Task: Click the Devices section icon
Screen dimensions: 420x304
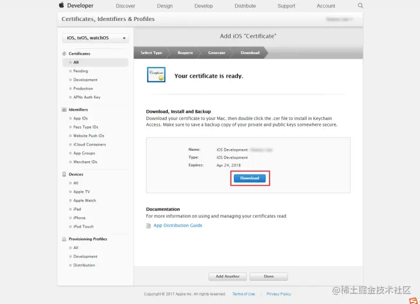Action: [64, 174]
